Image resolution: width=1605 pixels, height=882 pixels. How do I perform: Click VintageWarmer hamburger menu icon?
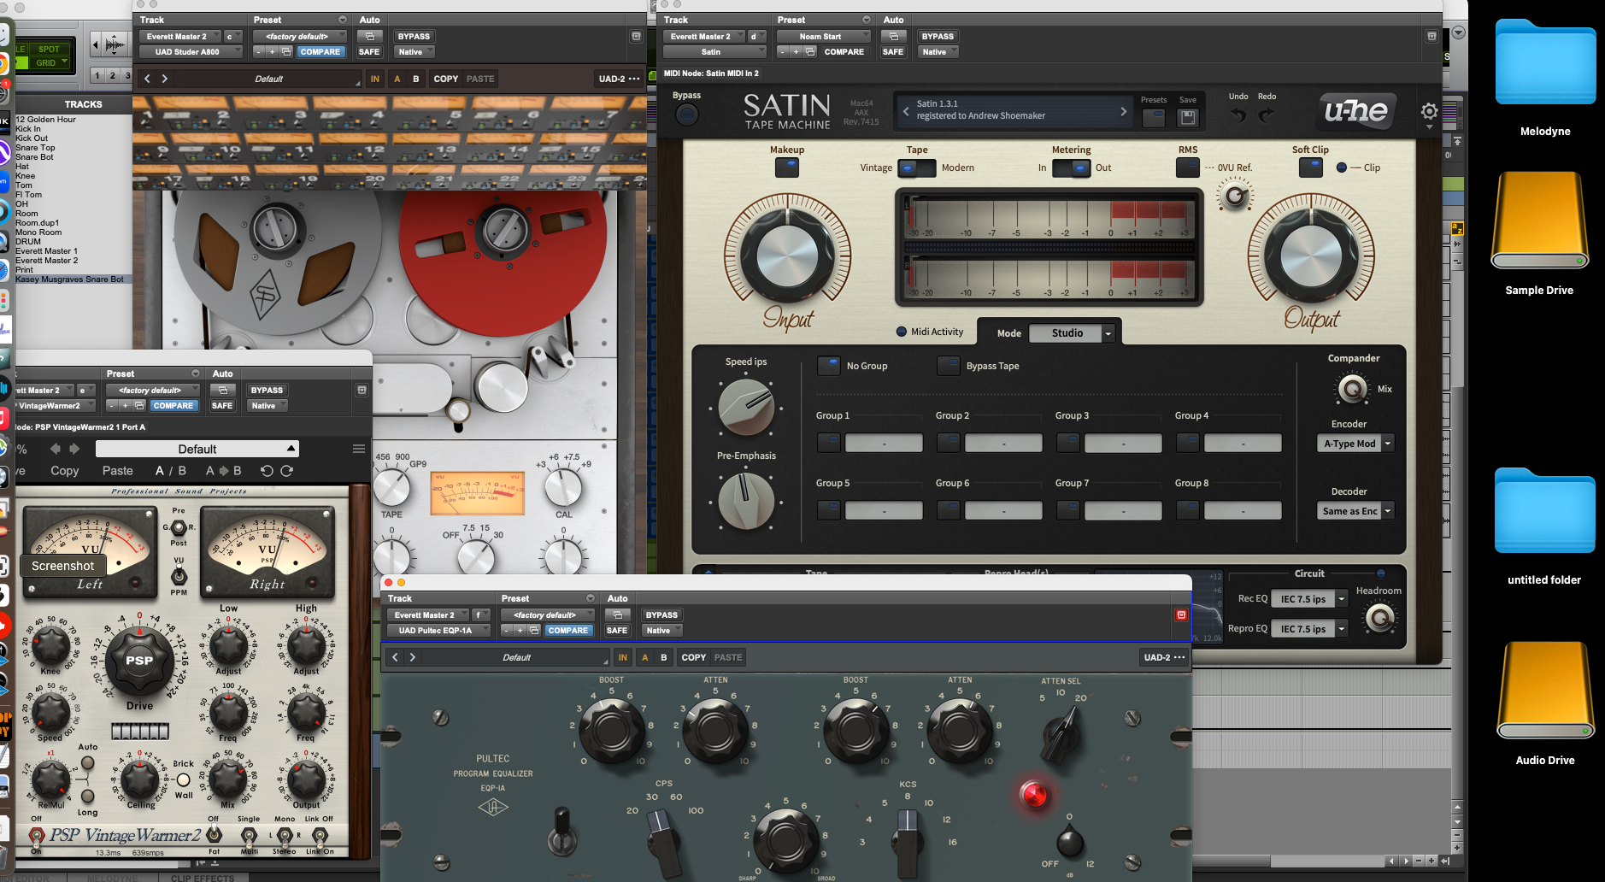pos(359,449)
